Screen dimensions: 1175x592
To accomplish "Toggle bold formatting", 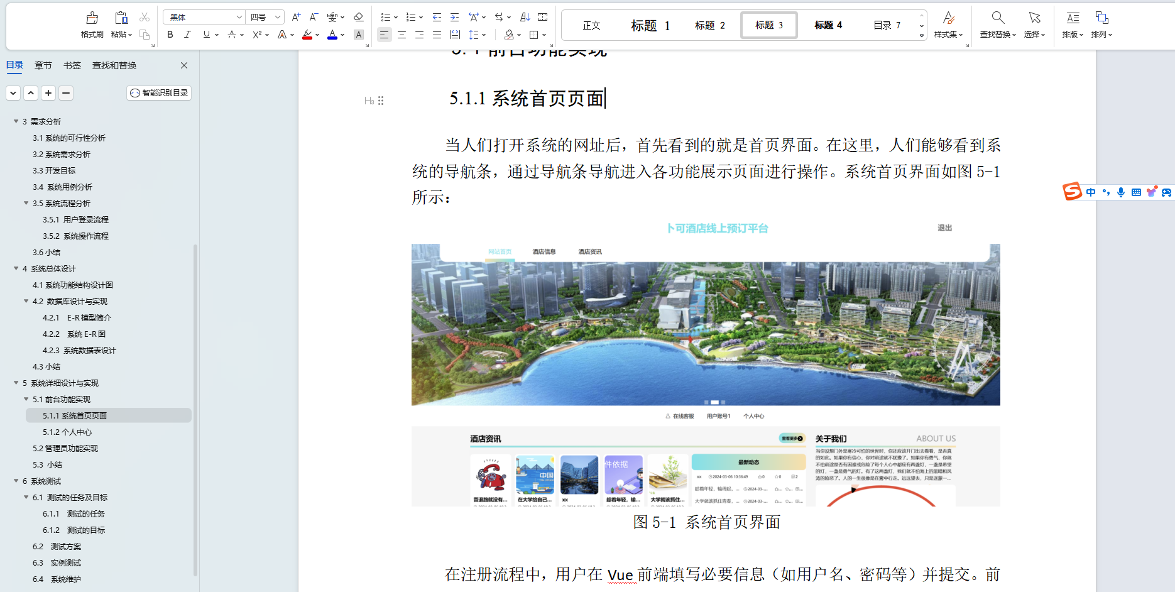I will coord(170,35).
